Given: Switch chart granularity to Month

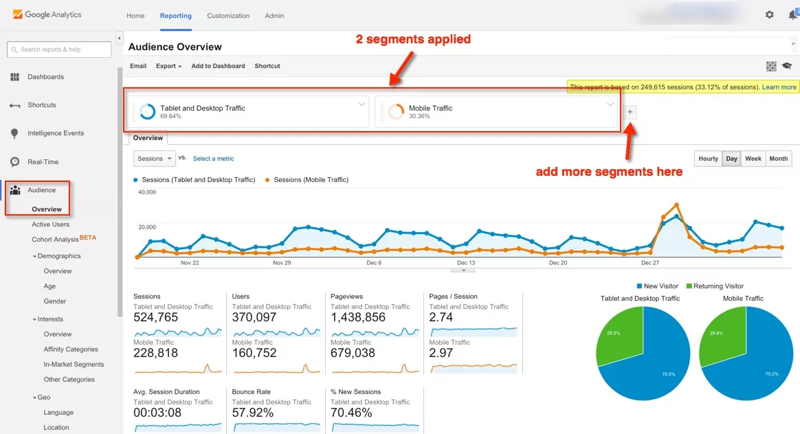Looking at the screenshot, I should coord(778,158).
